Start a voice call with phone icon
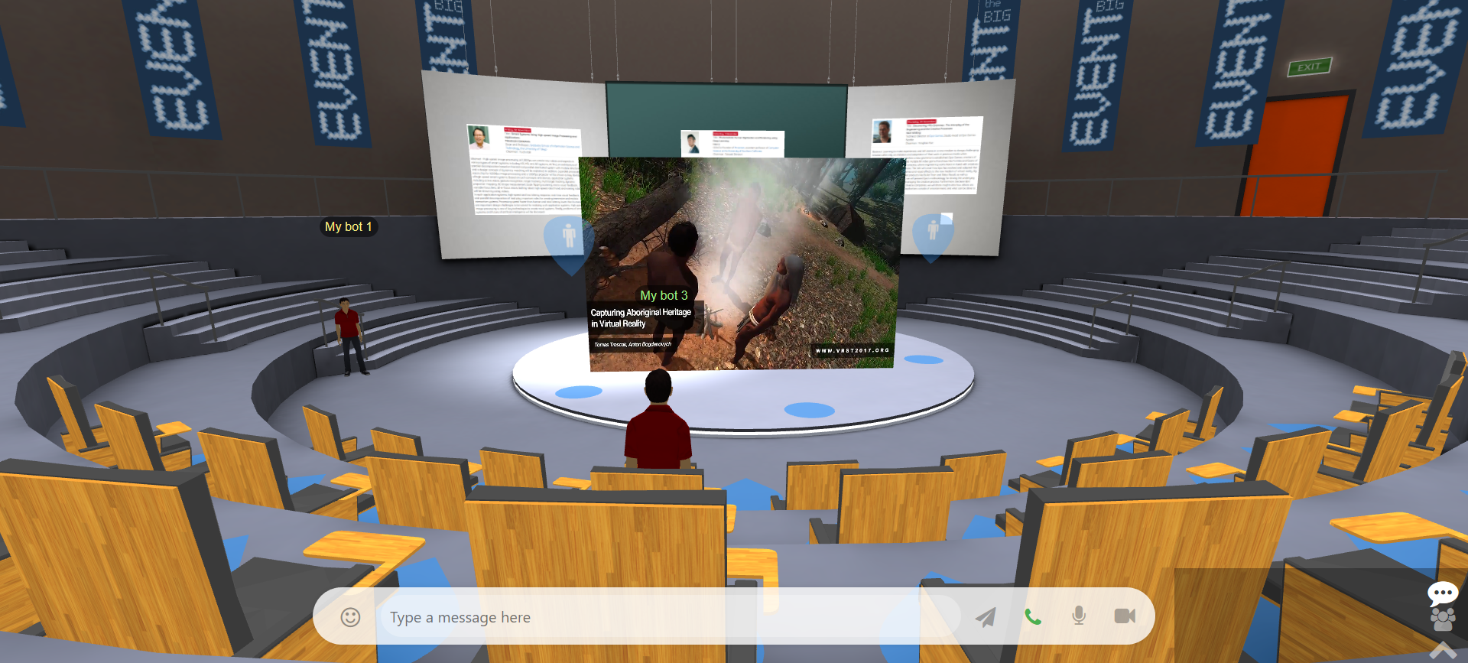The width and height of the screenshot is (1468, 663). (x=1033, y=616)
